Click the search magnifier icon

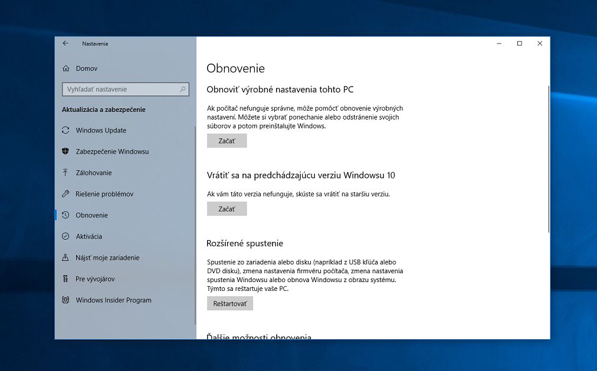coord(183,89)
